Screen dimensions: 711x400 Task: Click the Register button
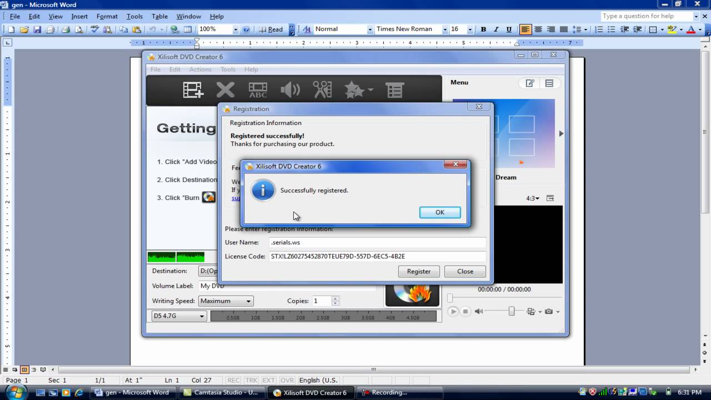419,272
